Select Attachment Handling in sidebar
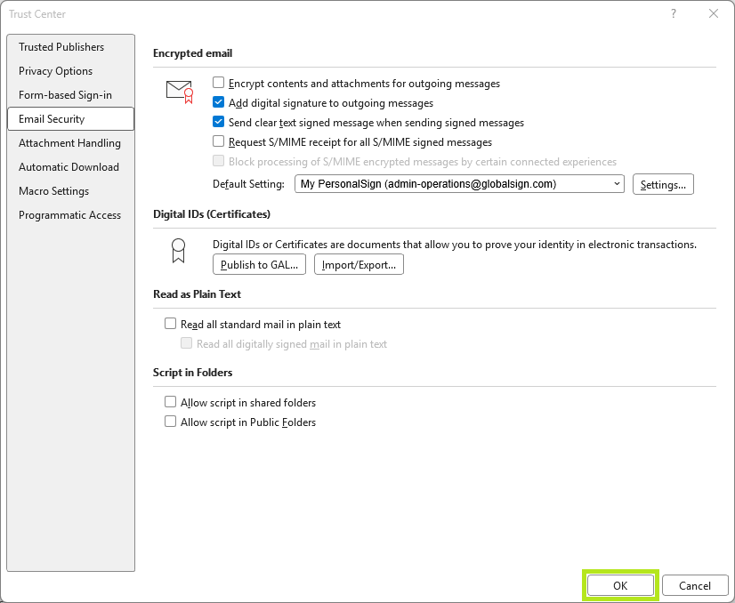The height and width of the screenshot is (603, 735). point(69,143)
